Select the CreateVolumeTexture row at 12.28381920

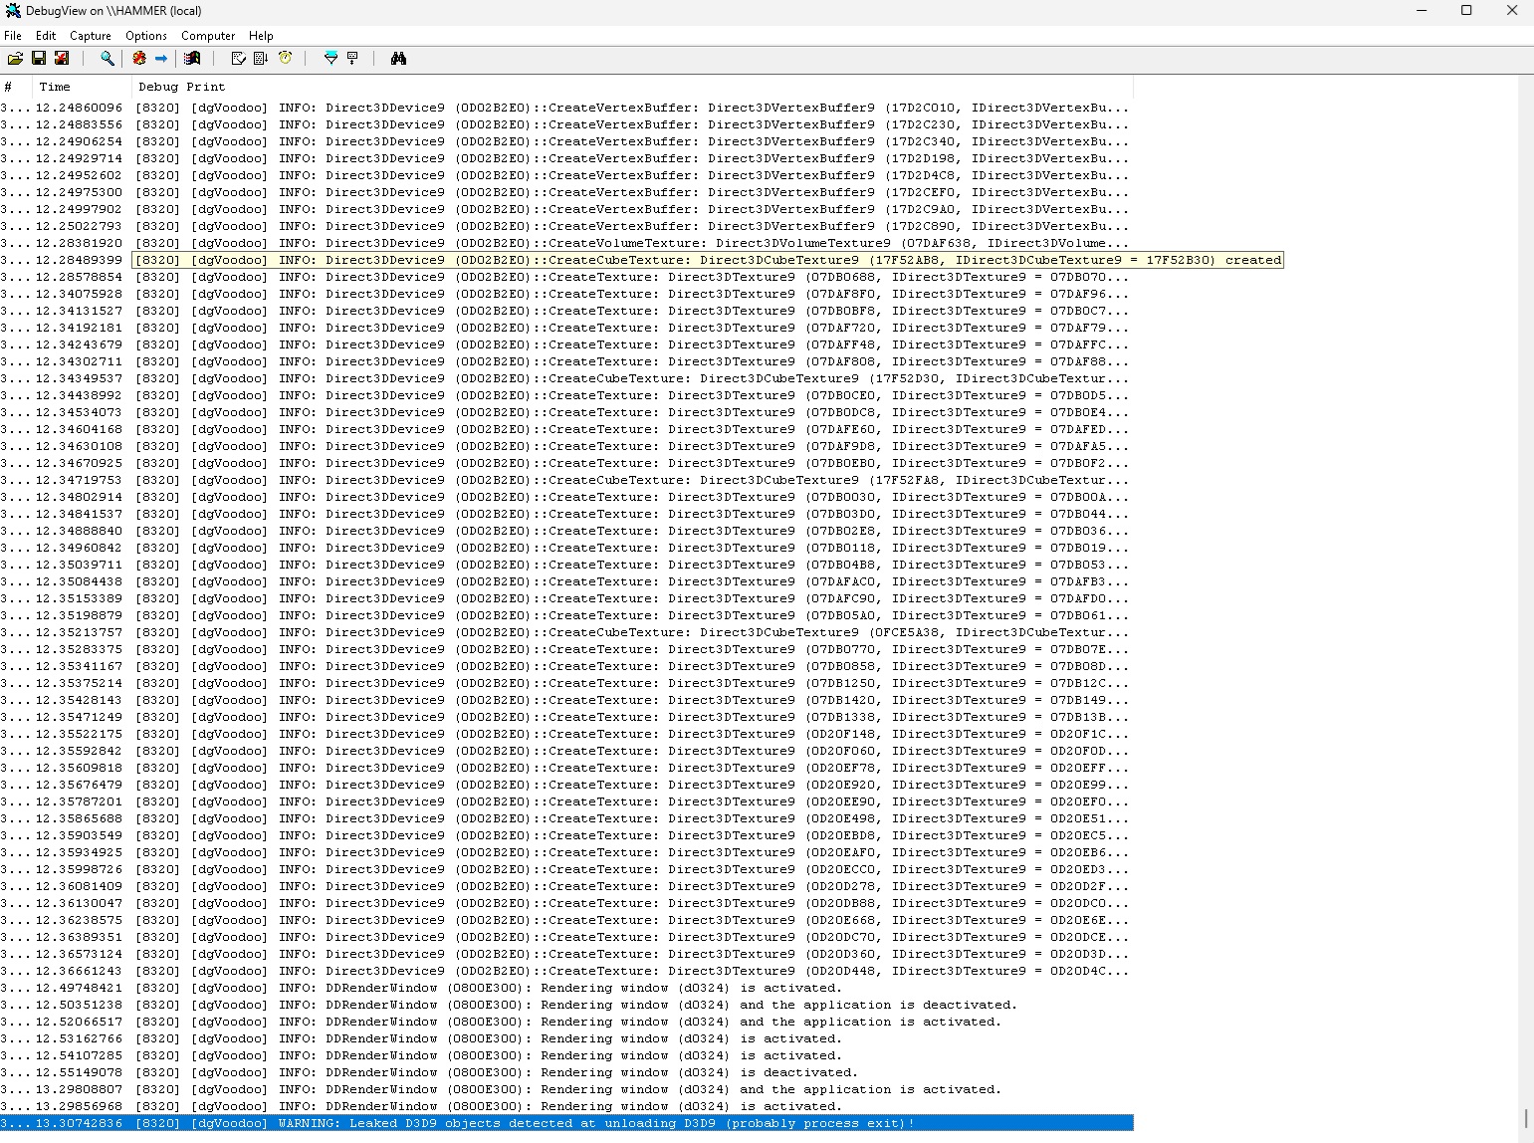566,243
